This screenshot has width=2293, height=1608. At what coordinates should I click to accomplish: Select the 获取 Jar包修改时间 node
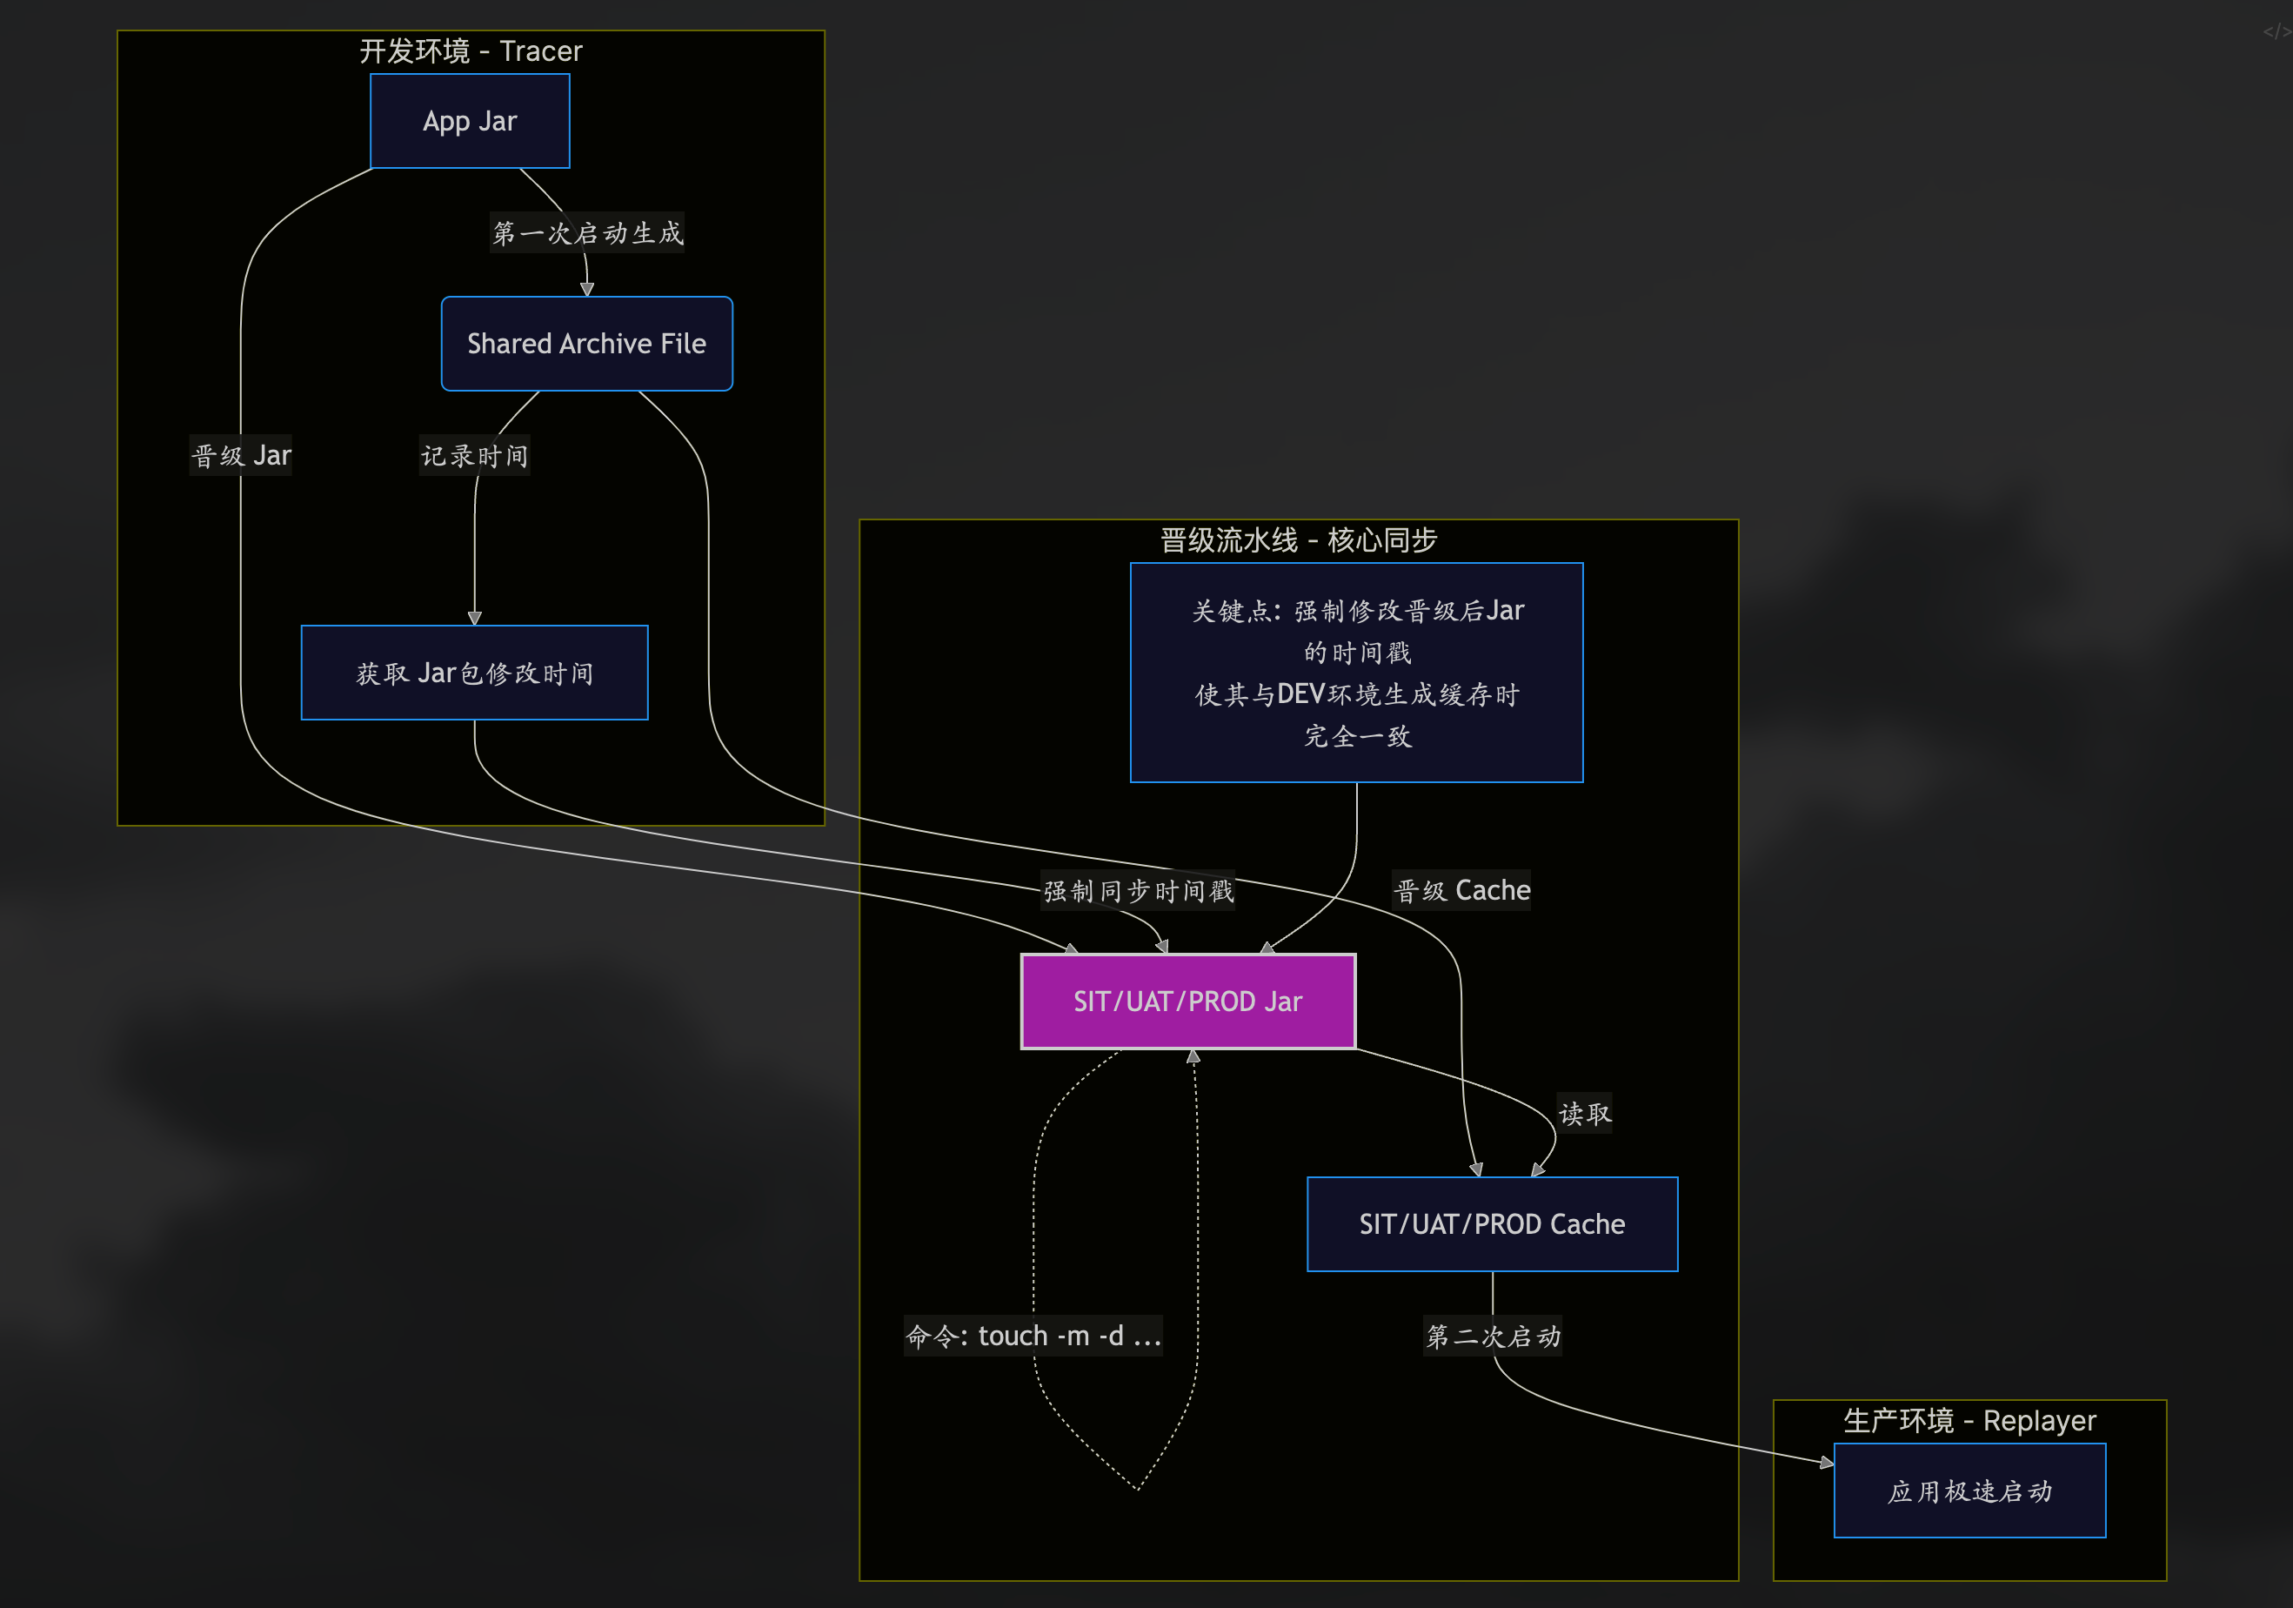(474, 673)
